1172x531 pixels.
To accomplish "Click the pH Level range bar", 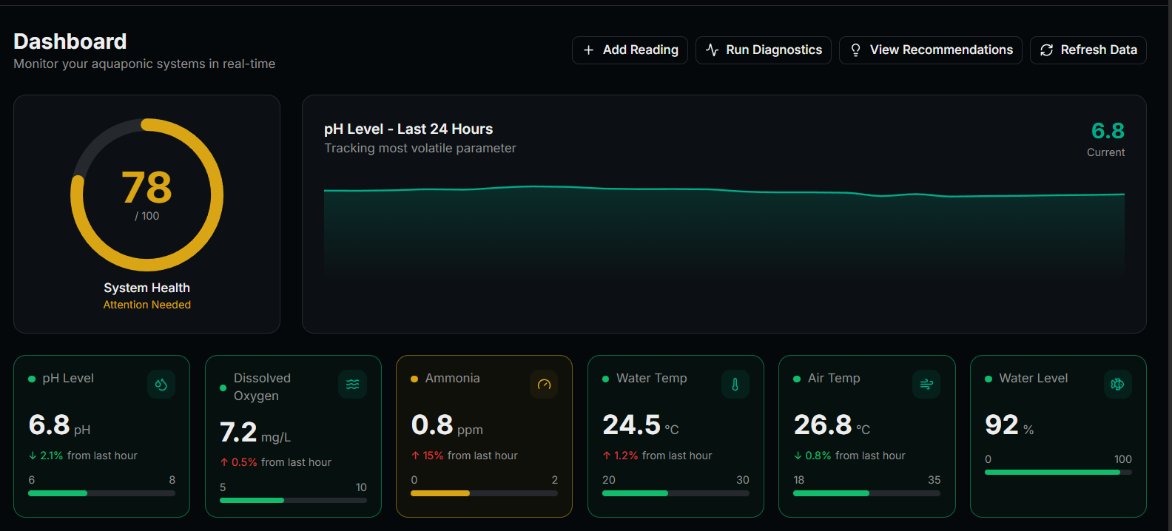I will (x=102, y=493).
